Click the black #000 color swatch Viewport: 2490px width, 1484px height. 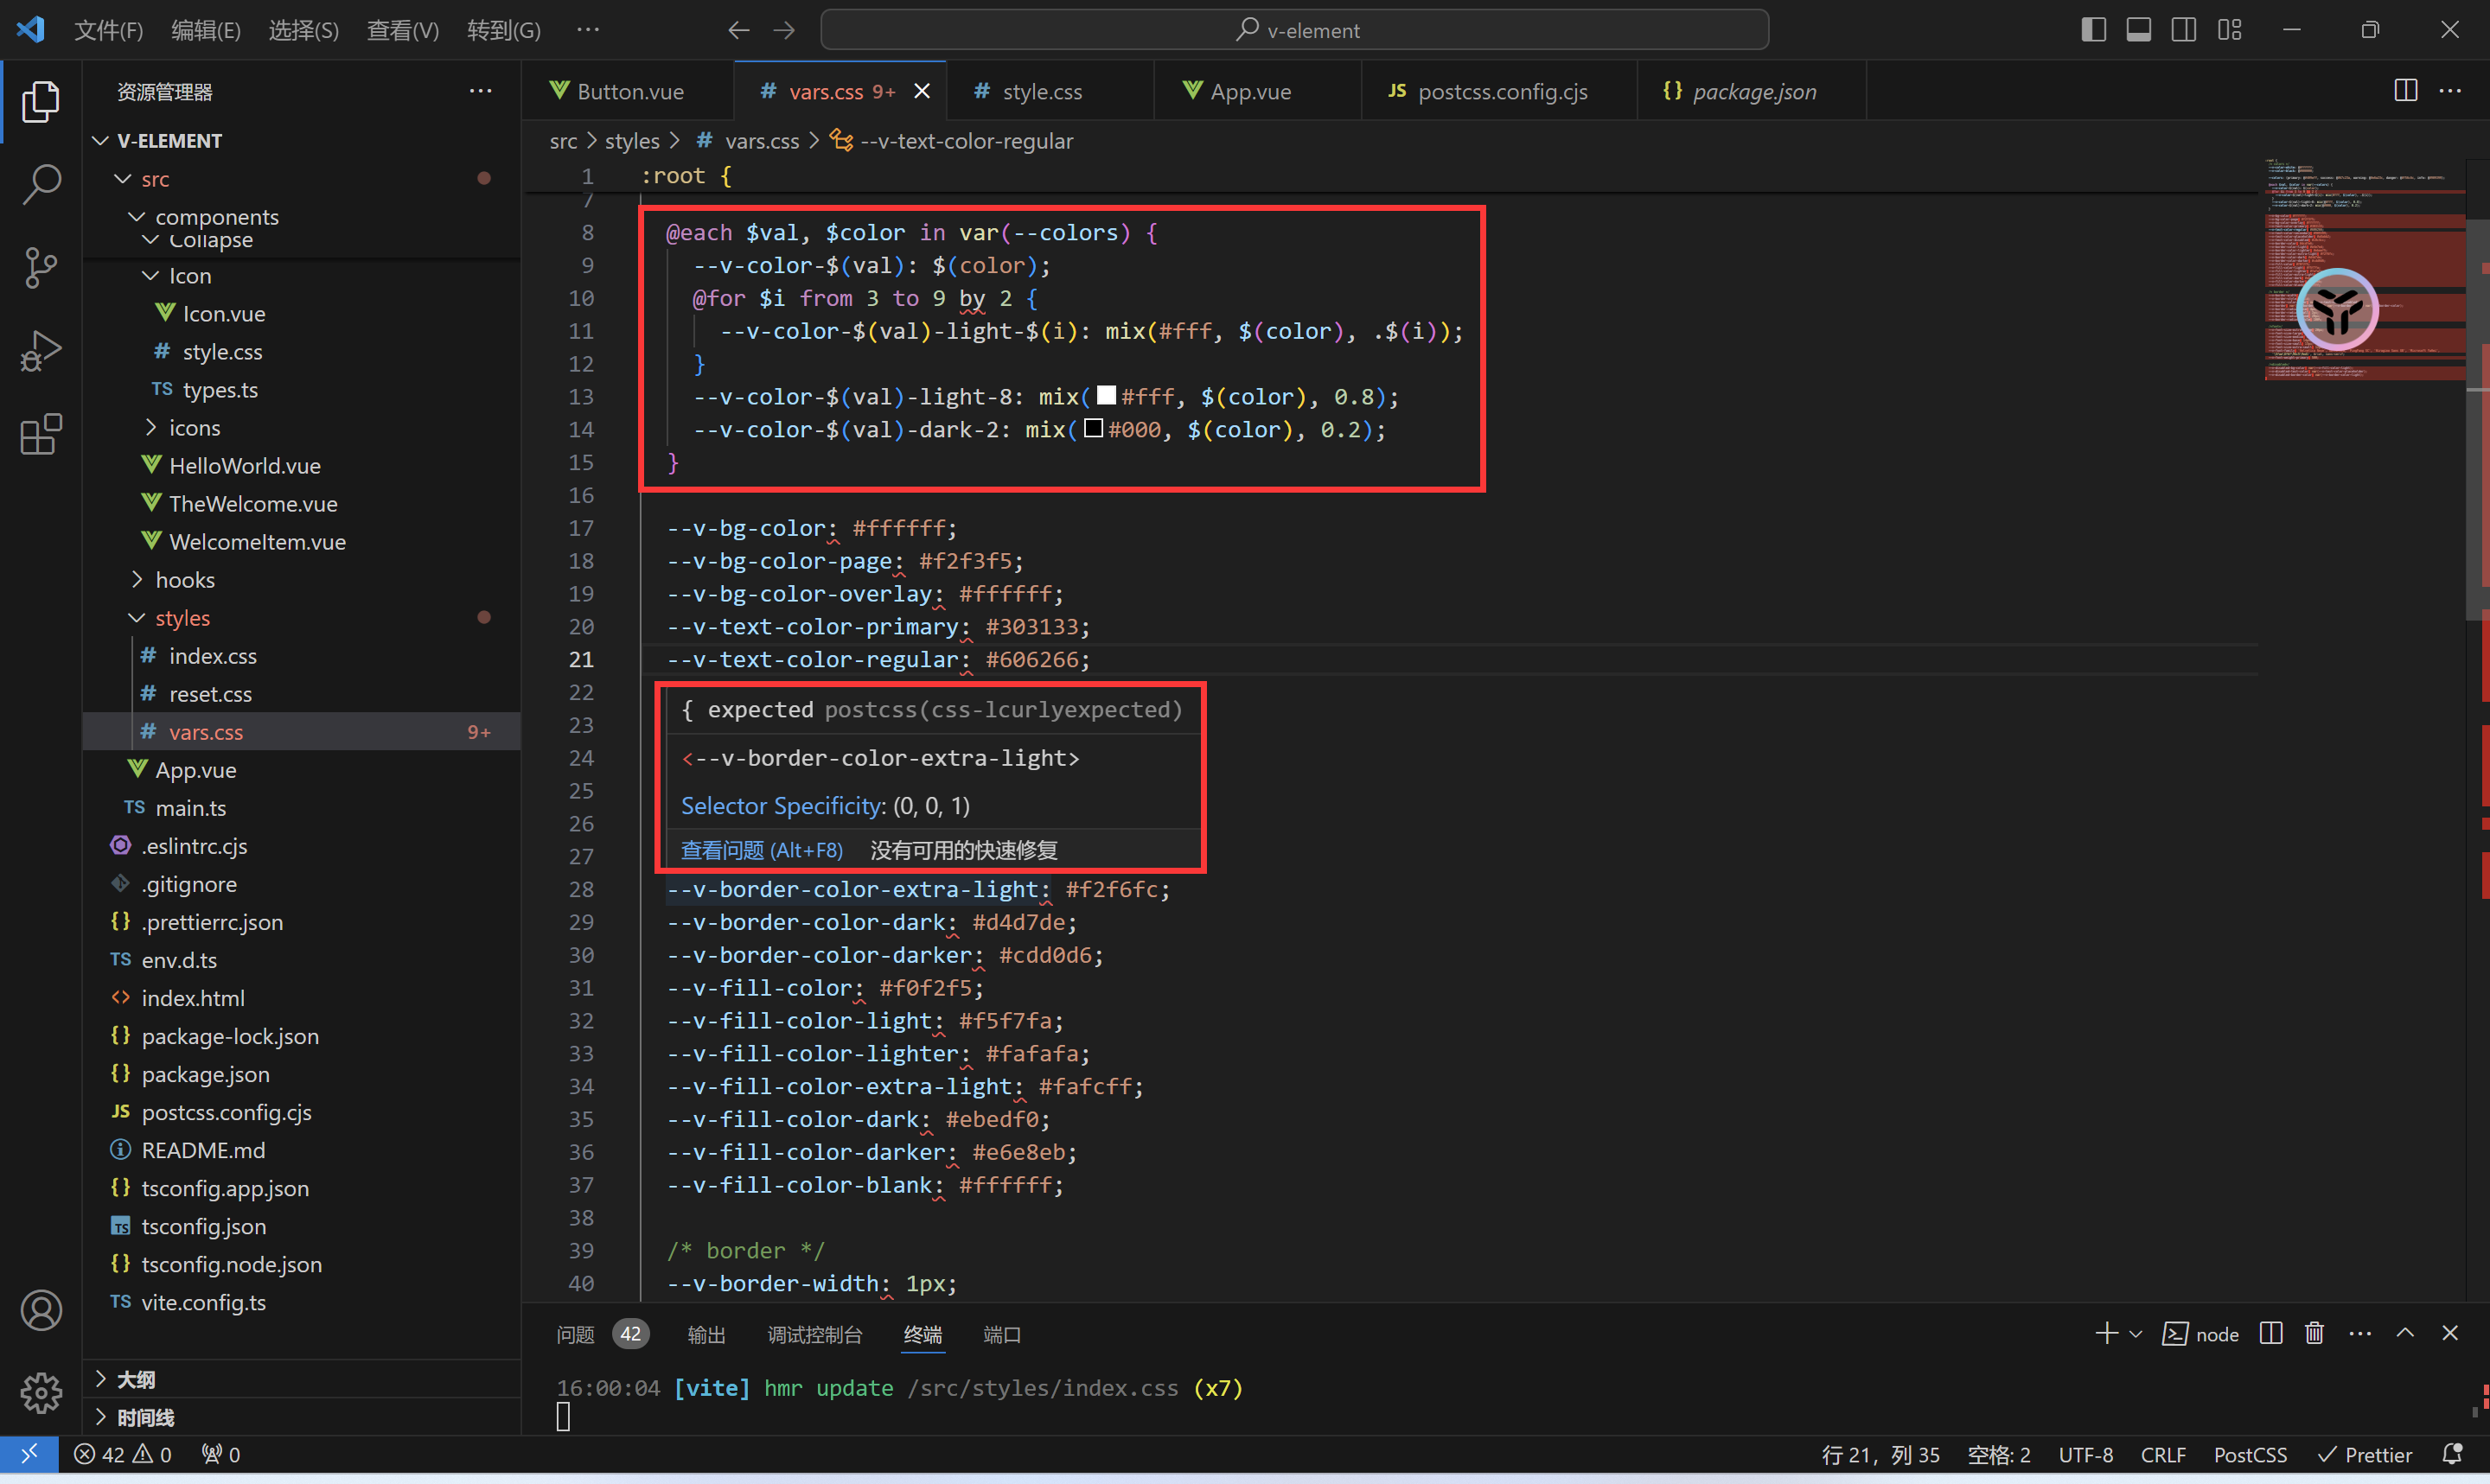(1093, 428)
